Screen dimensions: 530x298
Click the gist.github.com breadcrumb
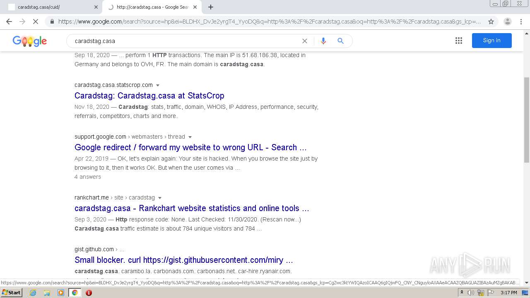point(99,249)
